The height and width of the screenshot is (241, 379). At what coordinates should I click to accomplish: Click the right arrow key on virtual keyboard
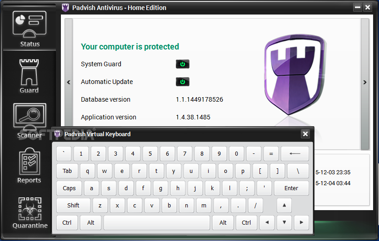301,223
